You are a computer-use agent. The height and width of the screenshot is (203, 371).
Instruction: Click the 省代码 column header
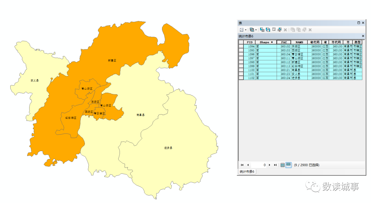click(x=314, y=42)
